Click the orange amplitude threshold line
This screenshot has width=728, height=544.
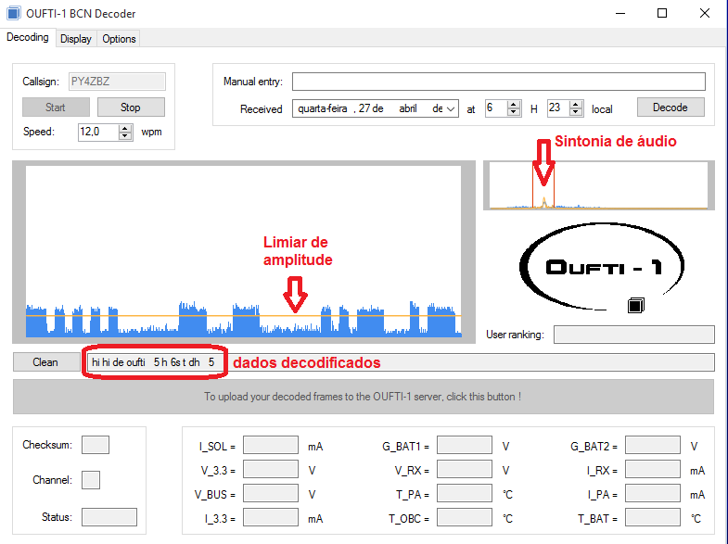pyautogui.click(x=243, y=315)
